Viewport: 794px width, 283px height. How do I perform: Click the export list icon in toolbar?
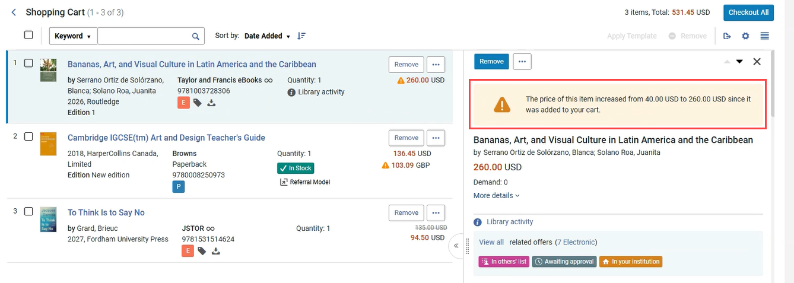coord(727,36)
